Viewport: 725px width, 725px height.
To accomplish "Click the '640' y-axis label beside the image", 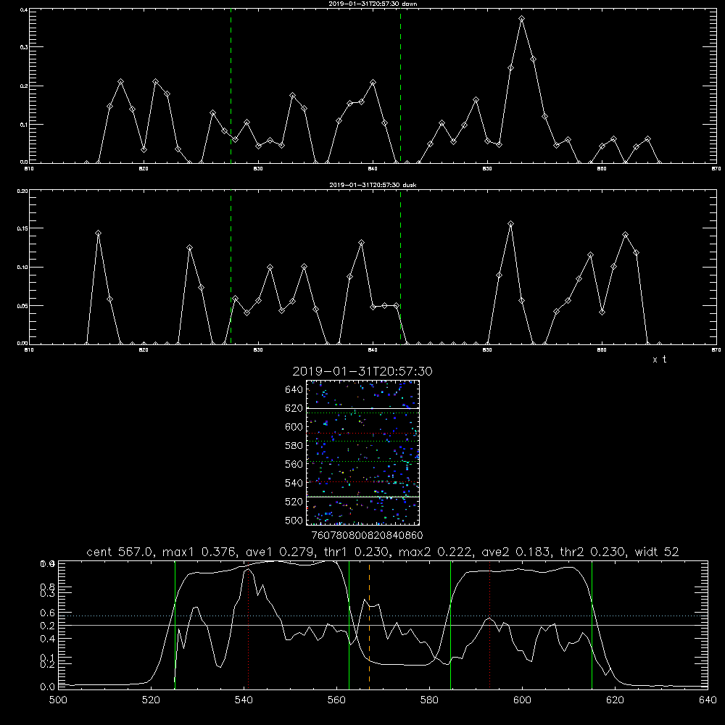I will click(294, 390).
